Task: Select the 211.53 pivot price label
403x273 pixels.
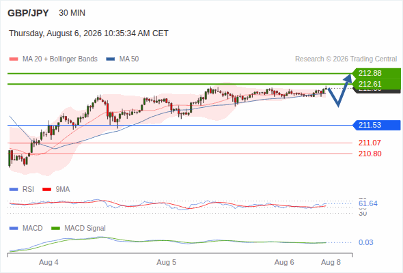Action: coord(376,126)
